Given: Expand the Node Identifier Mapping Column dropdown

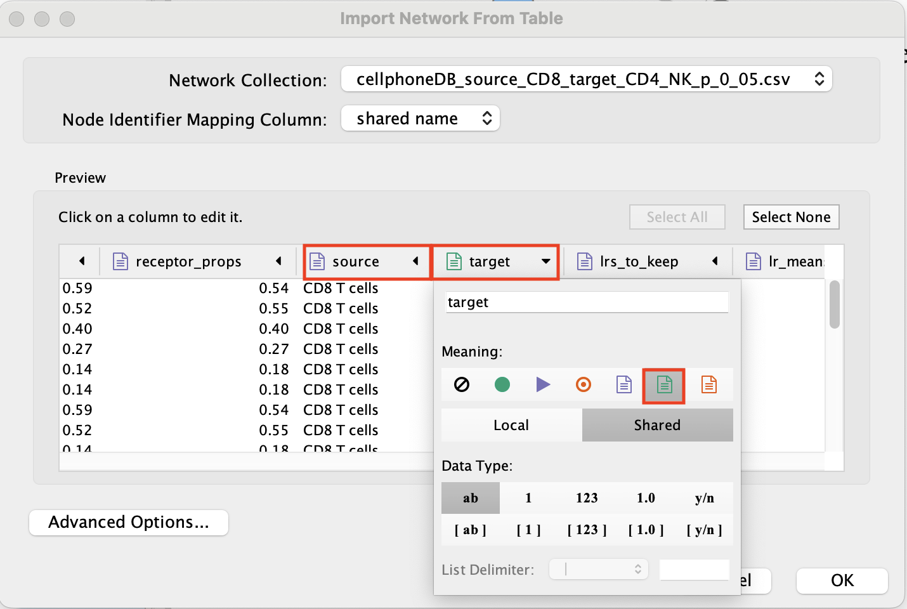Looking at the screenshot, I should tap(421, 119).
